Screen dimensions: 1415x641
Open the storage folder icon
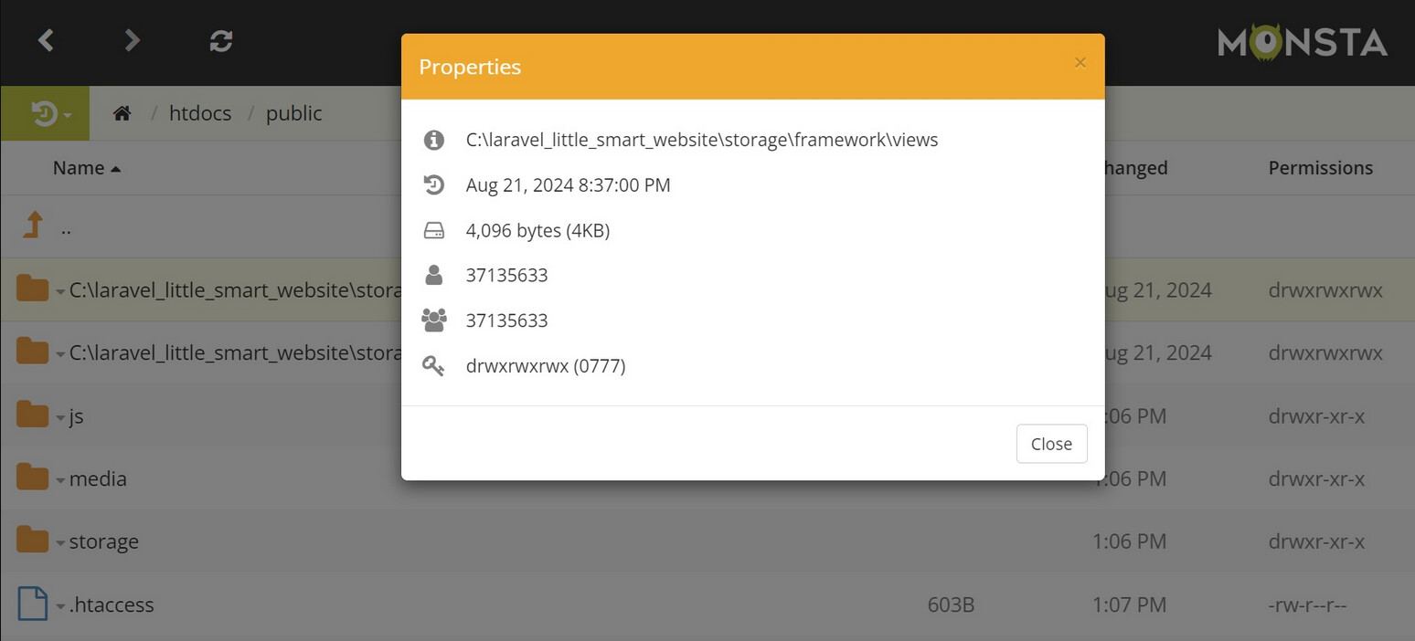point(33,541)
